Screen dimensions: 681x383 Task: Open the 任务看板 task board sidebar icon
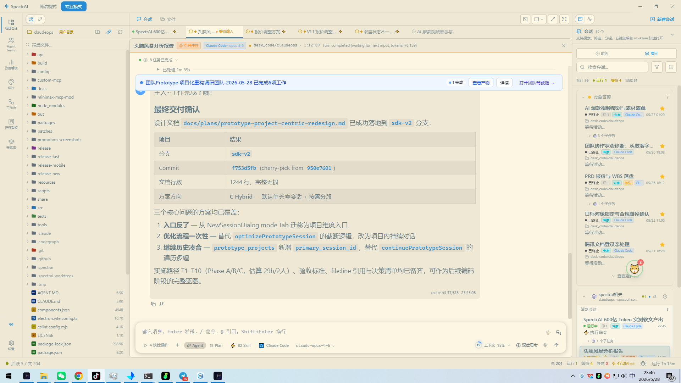click(x=11, y=124)
